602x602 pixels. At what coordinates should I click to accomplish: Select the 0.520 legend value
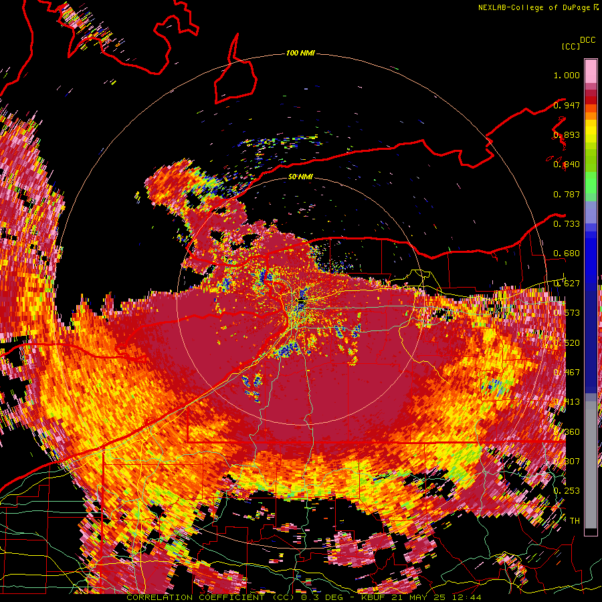567,343
